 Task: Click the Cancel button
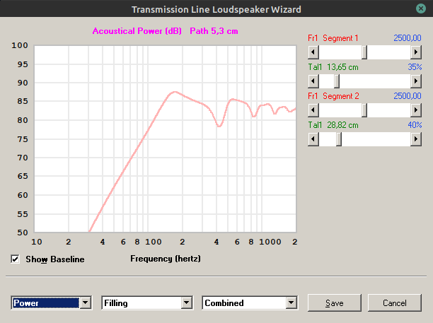point(395,303)
